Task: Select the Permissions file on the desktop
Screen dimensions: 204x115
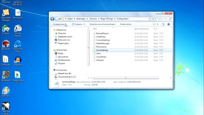Action: click(18, 14)
